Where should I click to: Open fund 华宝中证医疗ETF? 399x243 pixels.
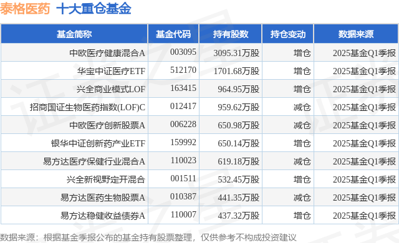(111, 71)
